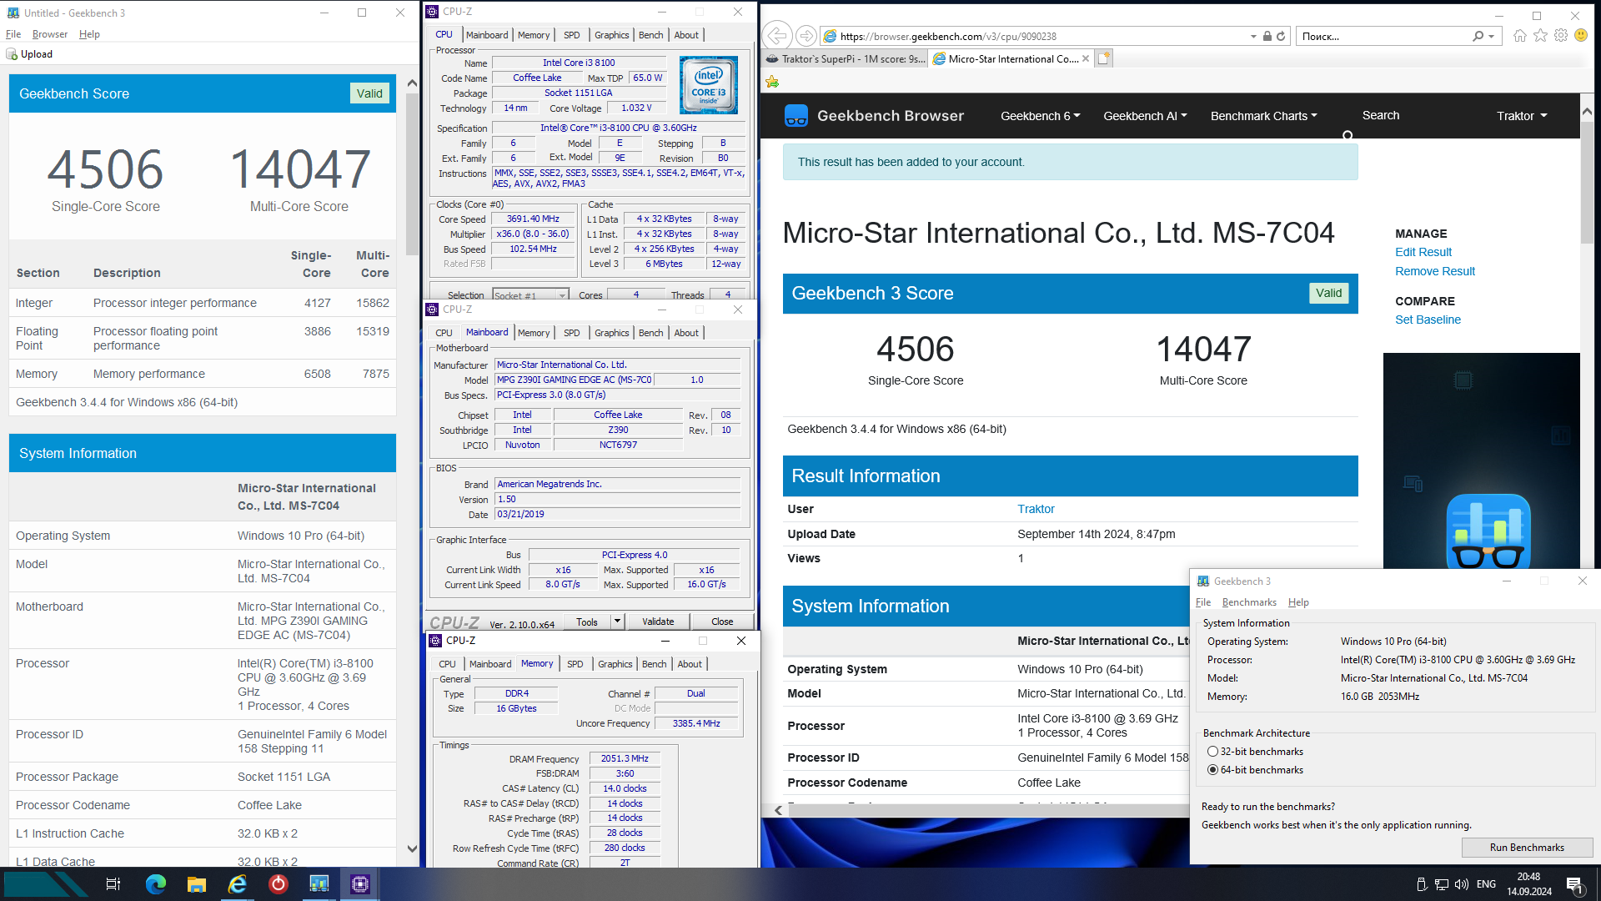
Task: Expand the Geekbench AI menu
Action: (1145, 116)
